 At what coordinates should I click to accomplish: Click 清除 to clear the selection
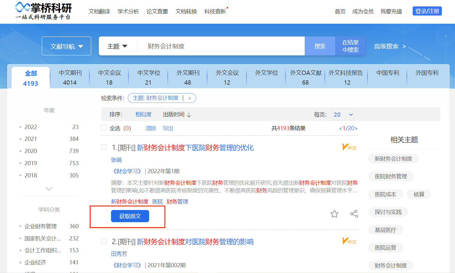[151, 128]
